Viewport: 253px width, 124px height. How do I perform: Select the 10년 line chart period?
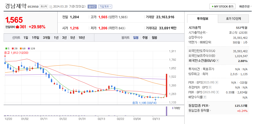[x=82, y=38]
